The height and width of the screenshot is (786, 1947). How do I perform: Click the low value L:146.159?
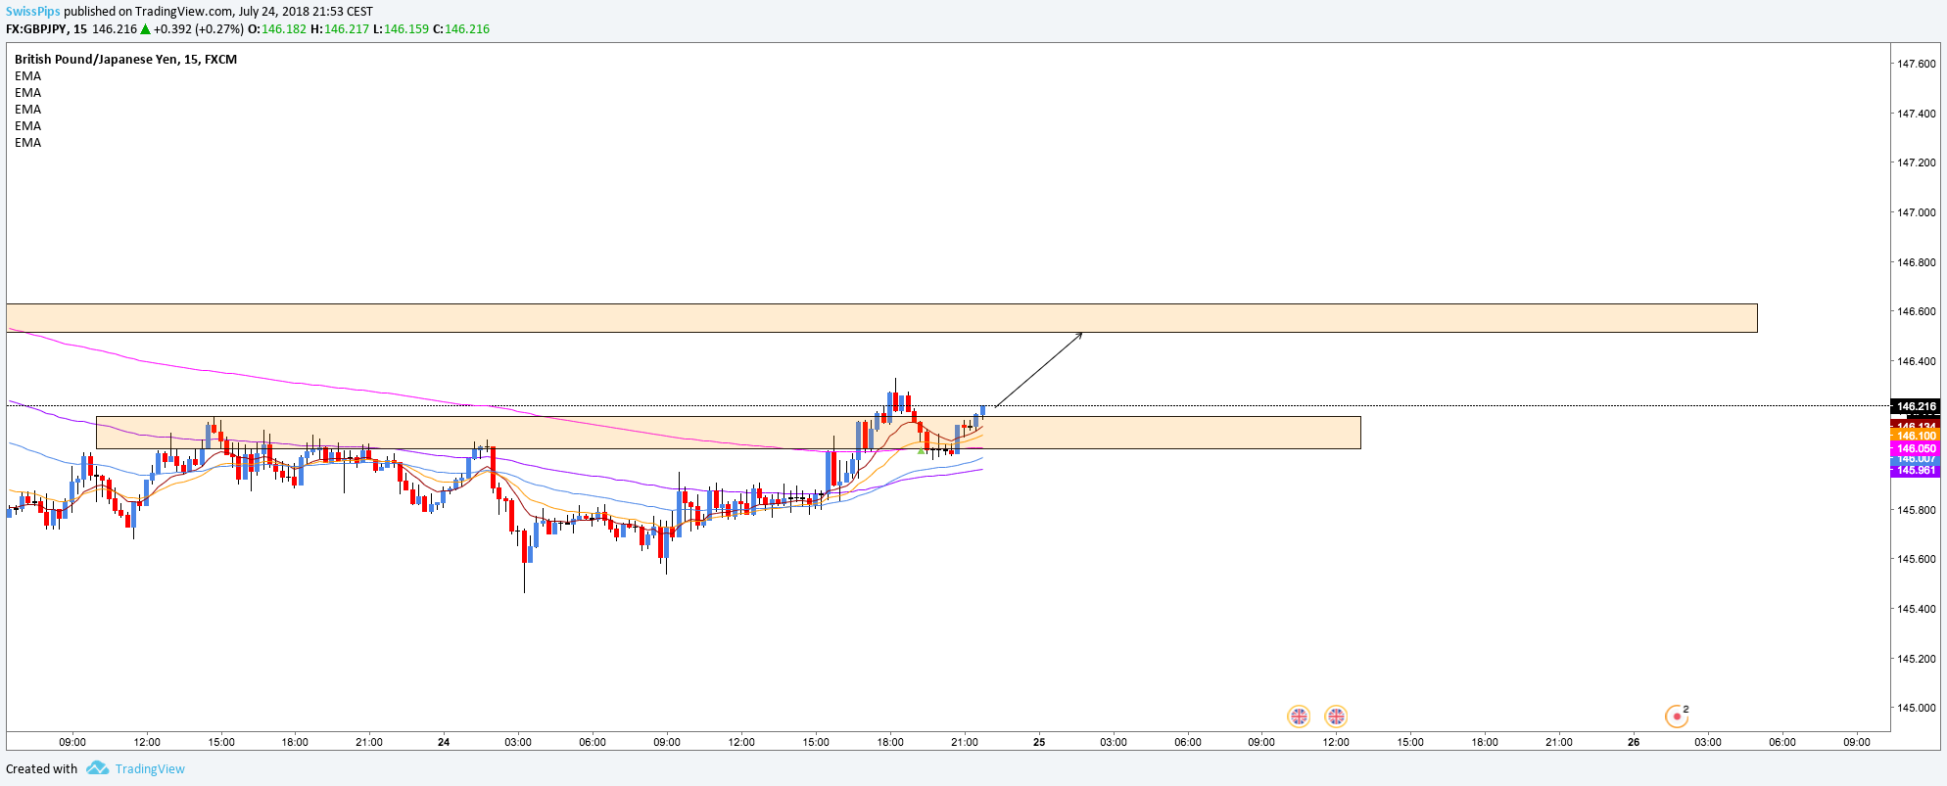402,29
